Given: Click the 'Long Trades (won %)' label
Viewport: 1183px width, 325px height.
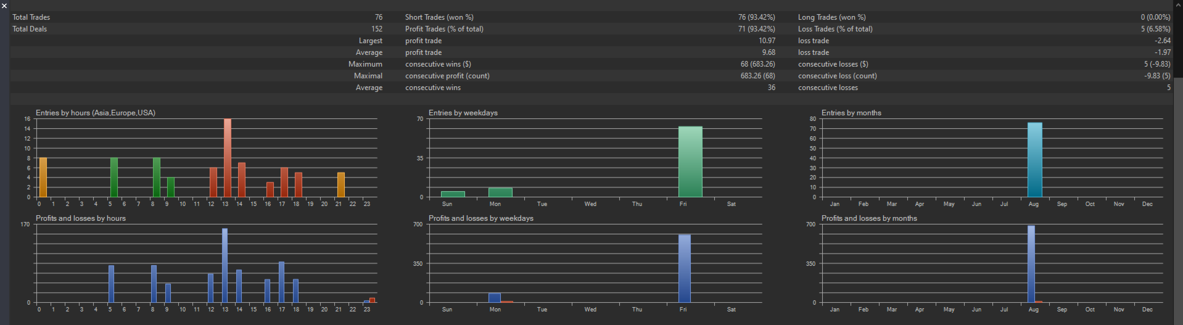Looking at the screenshot, I should point(831,17).
